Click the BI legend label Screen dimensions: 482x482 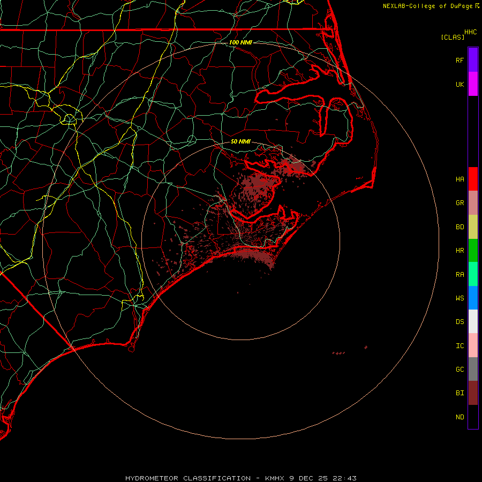[460, 393]
